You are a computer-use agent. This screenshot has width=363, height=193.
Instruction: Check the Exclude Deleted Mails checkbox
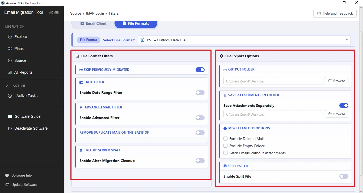(226, 139)
